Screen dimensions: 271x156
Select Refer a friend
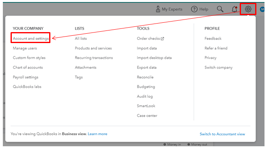[x=216, y=48]
